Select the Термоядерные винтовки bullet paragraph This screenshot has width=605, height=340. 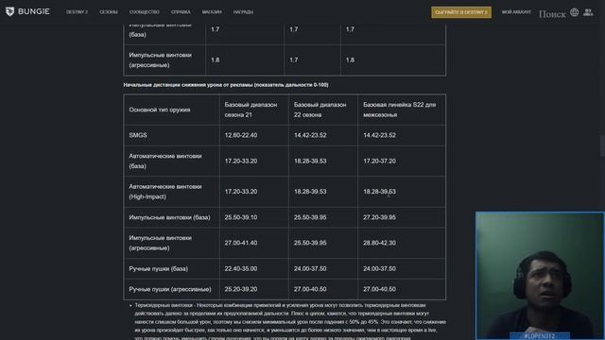click(290, 321)
